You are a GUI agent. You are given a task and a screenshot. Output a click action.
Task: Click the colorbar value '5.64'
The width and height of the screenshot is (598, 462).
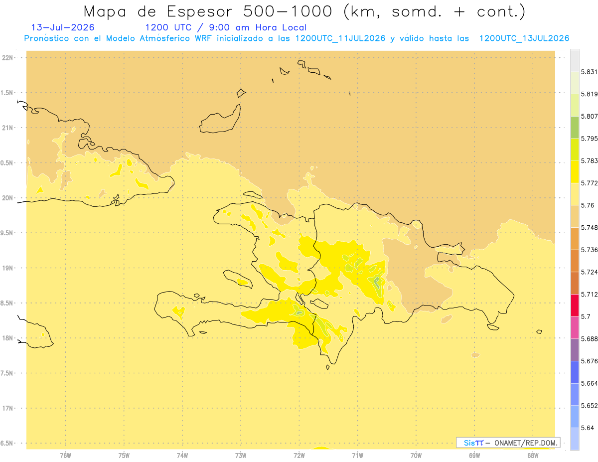[588, 428]
